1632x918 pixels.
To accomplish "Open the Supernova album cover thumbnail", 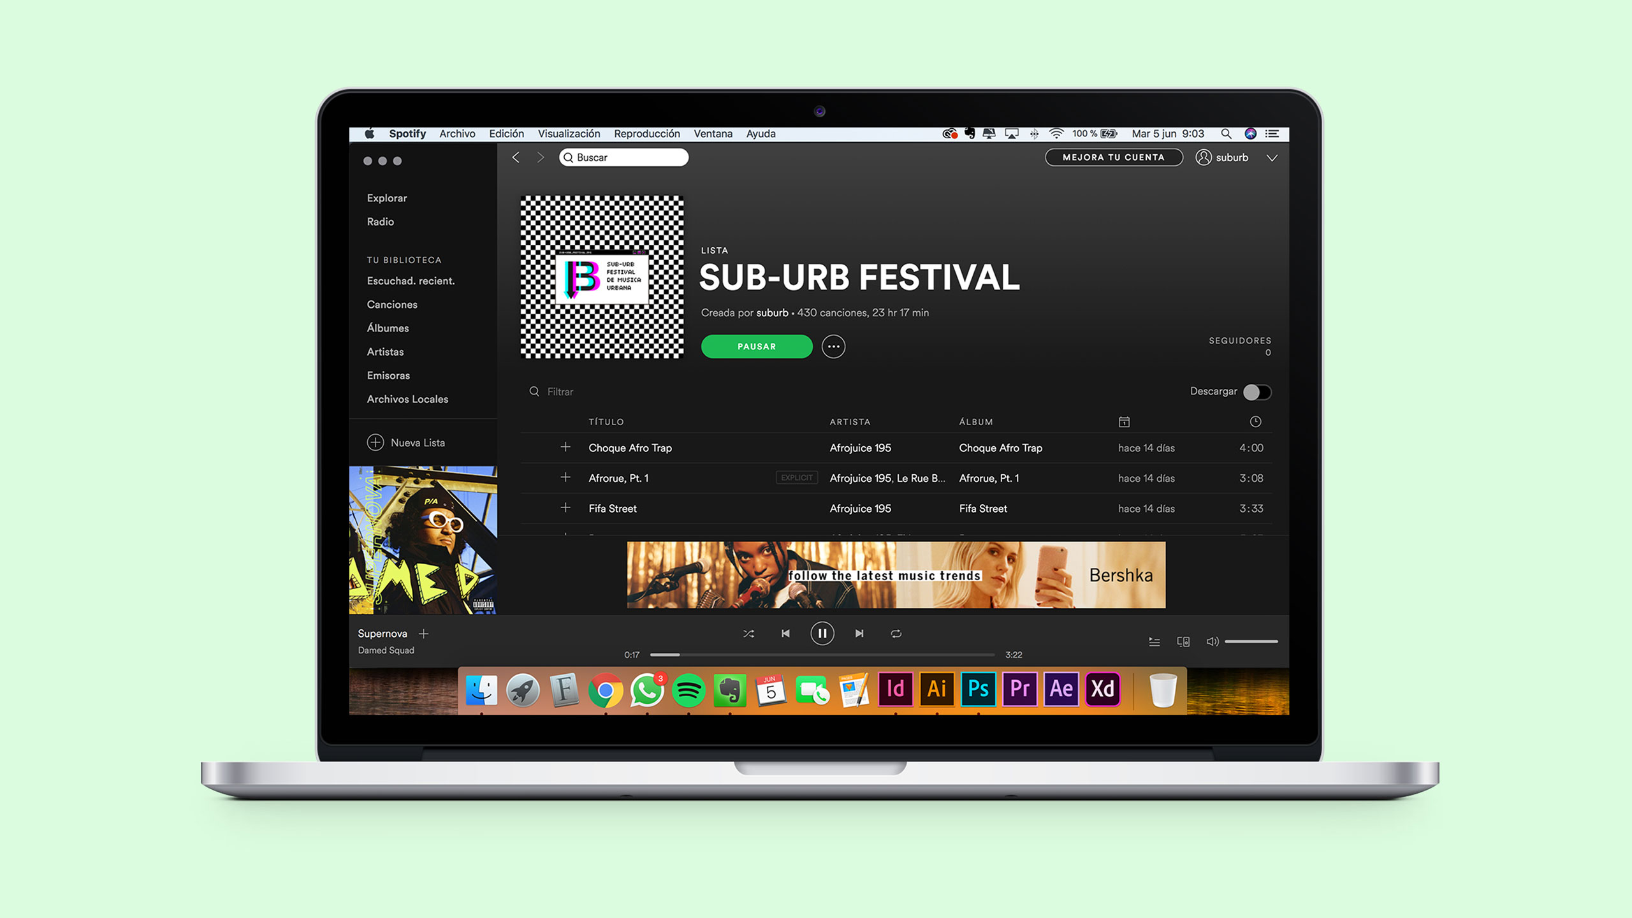I will tap(423, 540).
